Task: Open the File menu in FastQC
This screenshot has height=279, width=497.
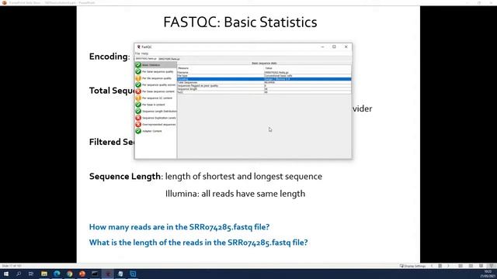Action: tap(137, 53)
